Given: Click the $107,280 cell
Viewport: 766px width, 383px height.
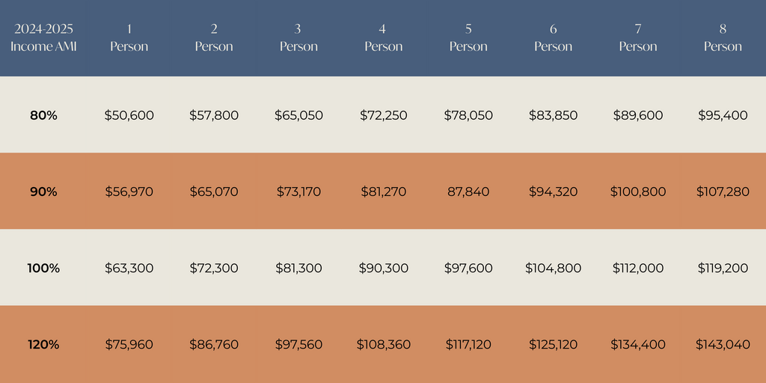Looking at the screenshot, I should [723, 191].
